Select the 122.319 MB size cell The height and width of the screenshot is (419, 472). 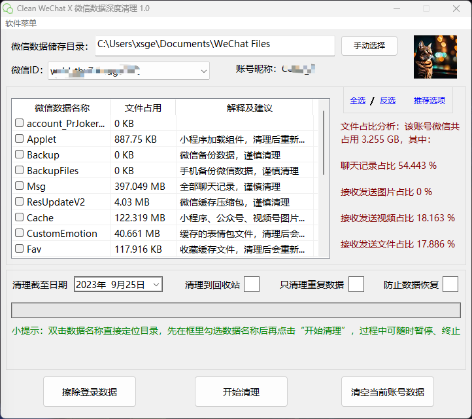coord(140,217)
